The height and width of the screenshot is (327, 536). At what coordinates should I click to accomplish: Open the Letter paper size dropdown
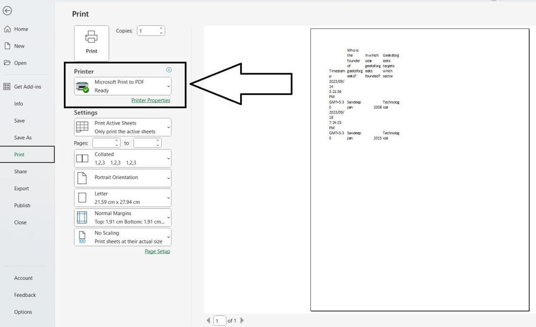point(122,198)
